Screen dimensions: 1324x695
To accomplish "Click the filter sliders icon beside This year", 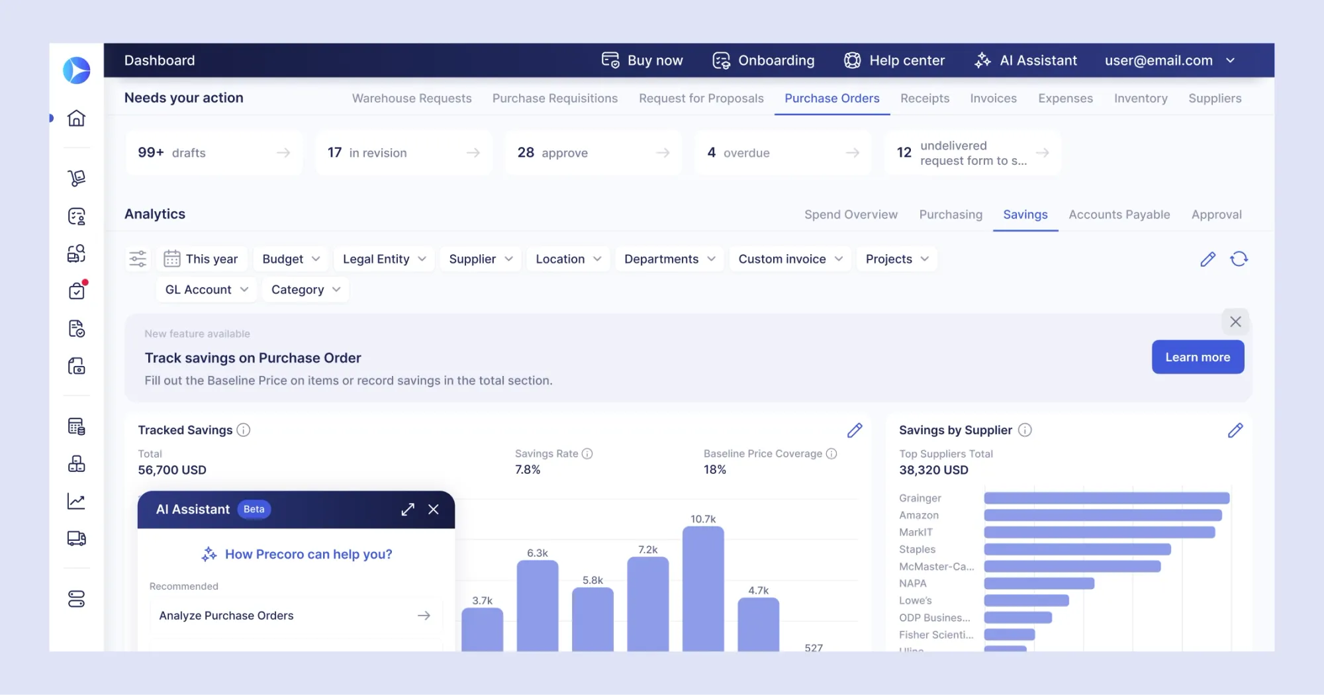I will point(138,259).
